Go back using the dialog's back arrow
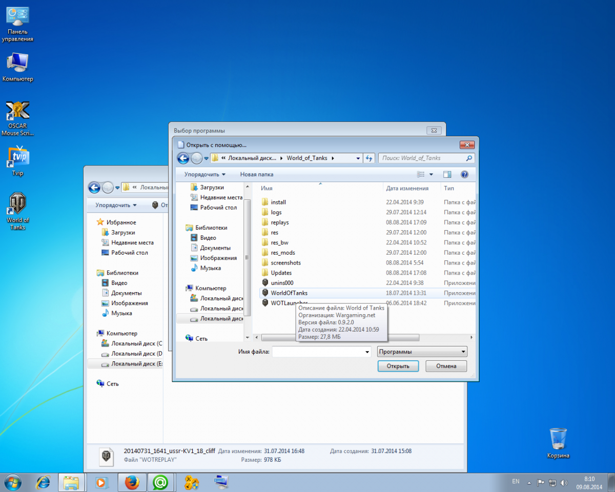The image size is (615, 492). 183,158
